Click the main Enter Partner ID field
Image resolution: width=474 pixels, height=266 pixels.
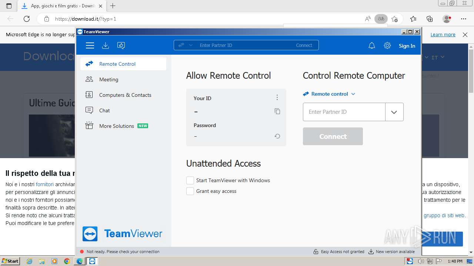click(344, 112)
